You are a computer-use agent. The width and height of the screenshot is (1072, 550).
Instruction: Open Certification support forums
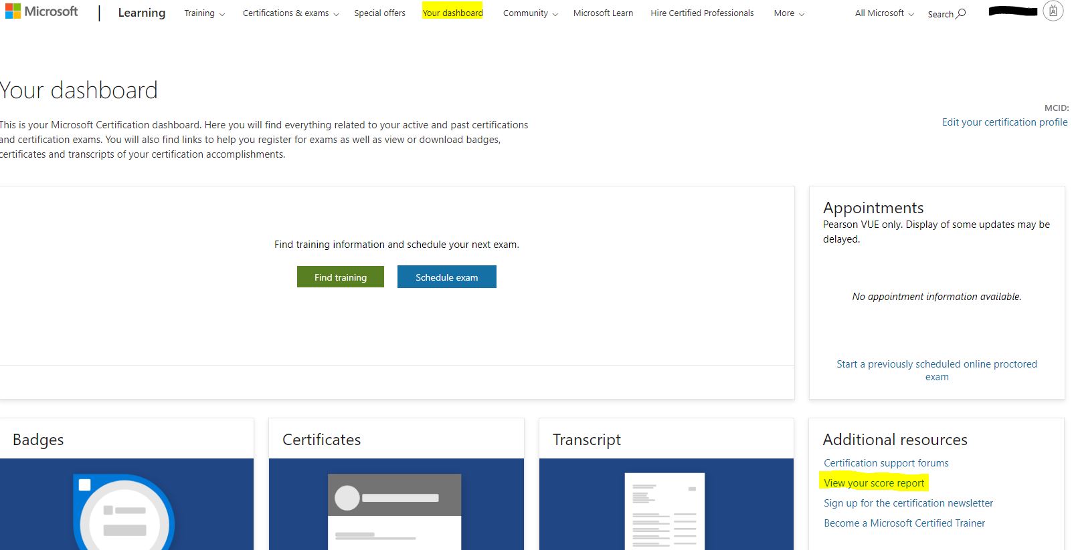(x=886, y=463)
